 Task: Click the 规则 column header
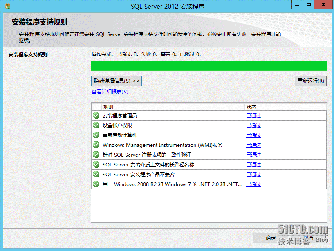pyautogui.click(x=173, y=107)
